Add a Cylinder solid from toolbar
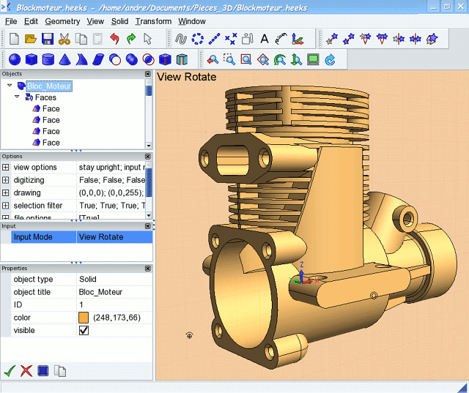This screenshot has height=393, width=469. [48, 60]
